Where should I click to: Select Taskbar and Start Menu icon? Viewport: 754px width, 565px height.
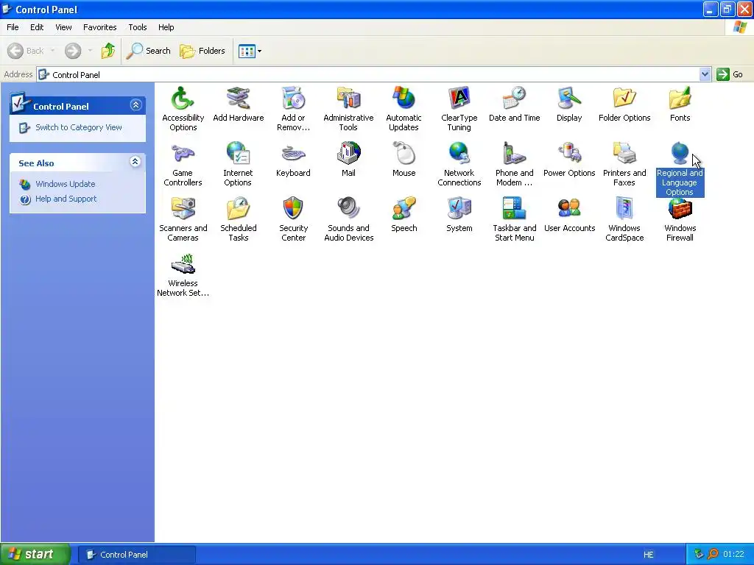(514, 209)
